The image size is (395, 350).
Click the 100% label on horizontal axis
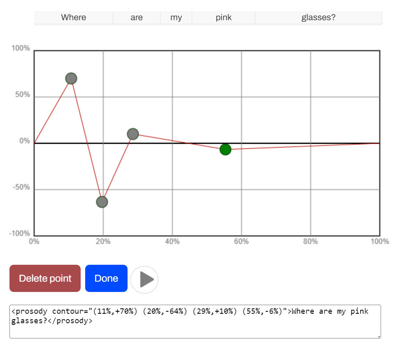pyautogui.click(x=379, y=242)
